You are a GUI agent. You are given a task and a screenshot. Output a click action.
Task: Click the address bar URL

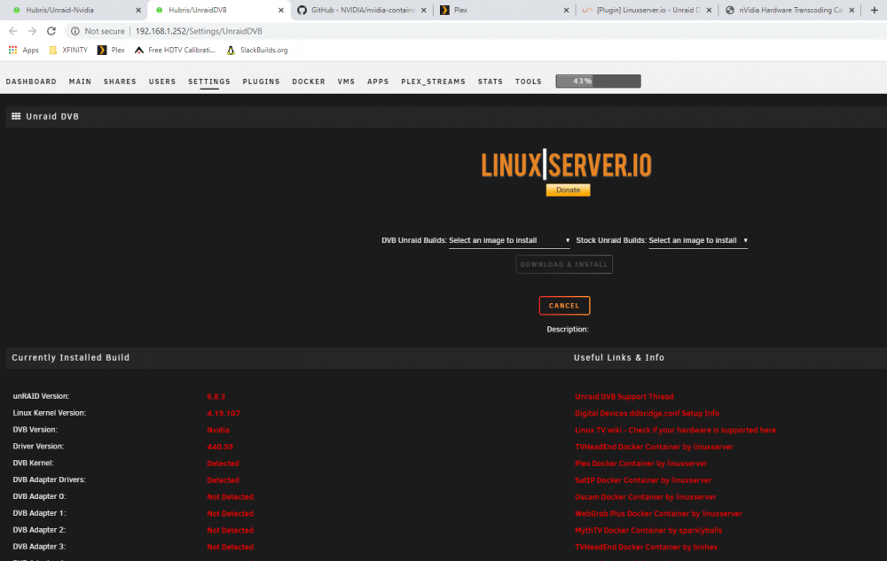point(199,31)
